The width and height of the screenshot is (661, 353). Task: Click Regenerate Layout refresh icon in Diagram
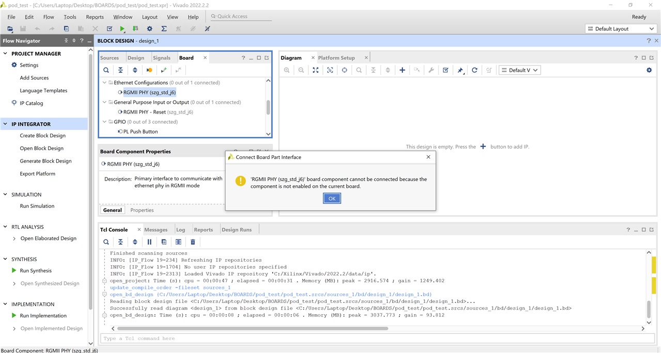coord(475,70)
